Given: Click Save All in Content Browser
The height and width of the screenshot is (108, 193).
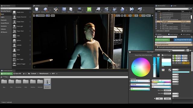Looking at the screenshot, I should coord(17,73).
